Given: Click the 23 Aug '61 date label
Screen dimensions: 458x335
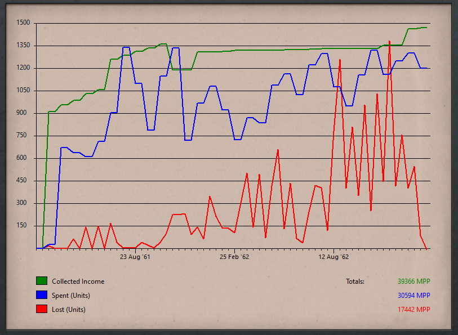Looking at the screenshot, I should pos(135,257).
